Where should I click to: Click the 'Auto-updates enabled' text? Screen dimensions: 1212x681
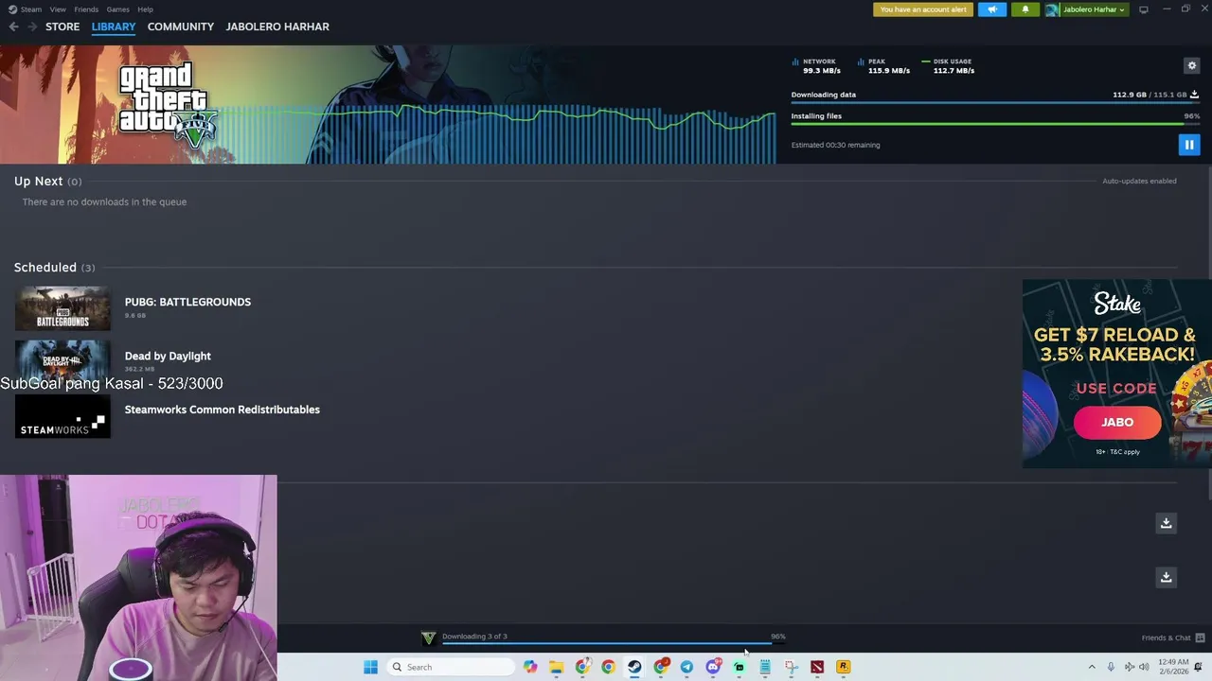(x=1139, y=181)
